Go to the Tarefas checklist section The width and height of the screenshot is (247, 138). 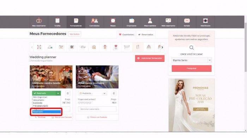coord(58,22)
